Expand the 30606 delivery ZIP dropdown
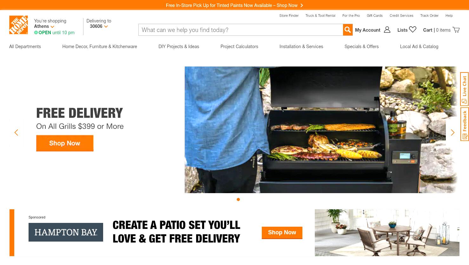This screenshot has height=265, width=469. click(x=106, y=27)
